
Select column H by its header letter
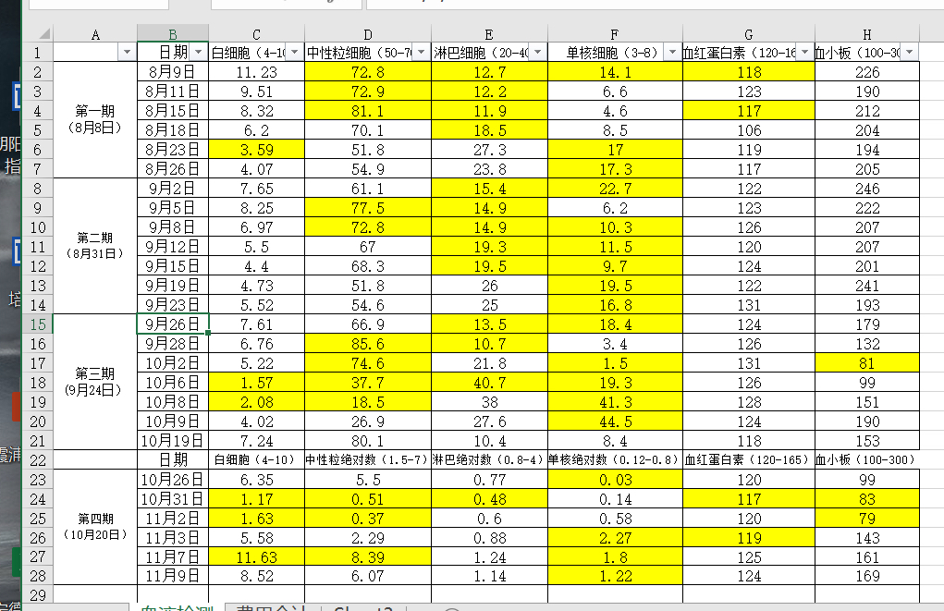[x=866, y=34]
